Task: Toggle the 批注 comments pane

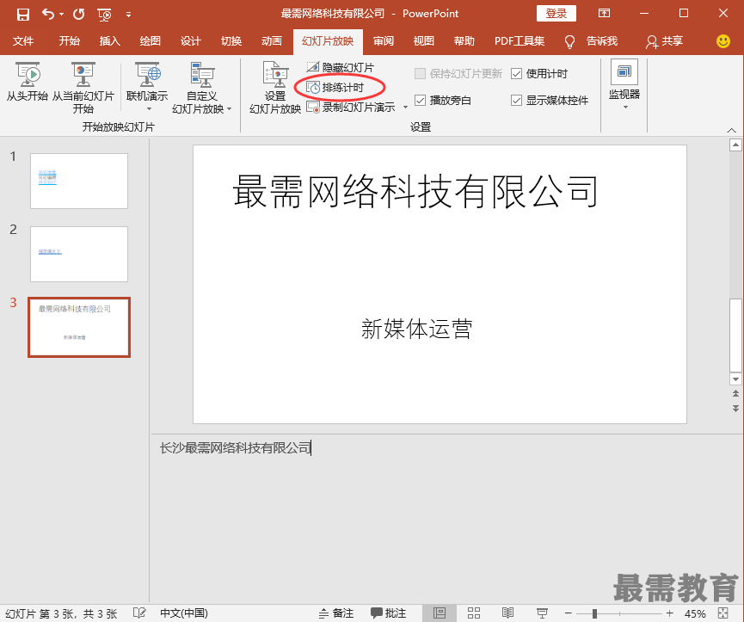Action: click(x=388, y=613)
